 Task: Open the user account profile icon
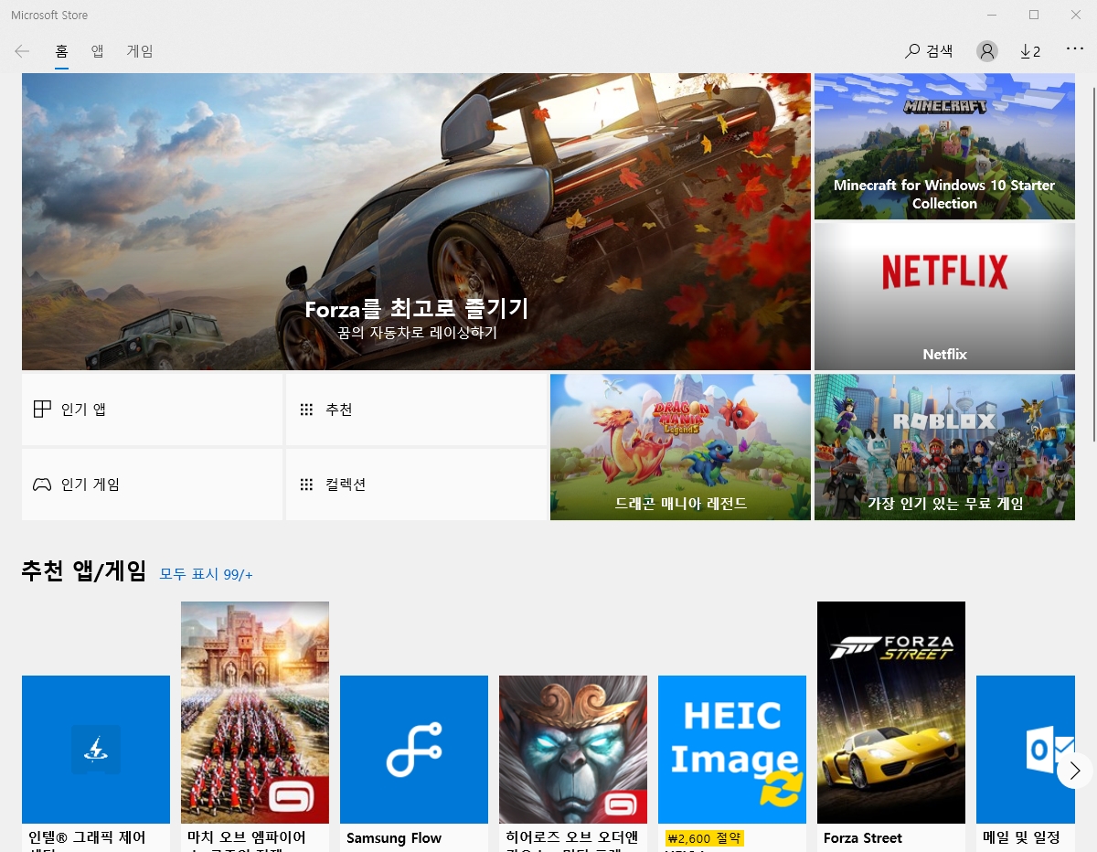pos(986,51)
